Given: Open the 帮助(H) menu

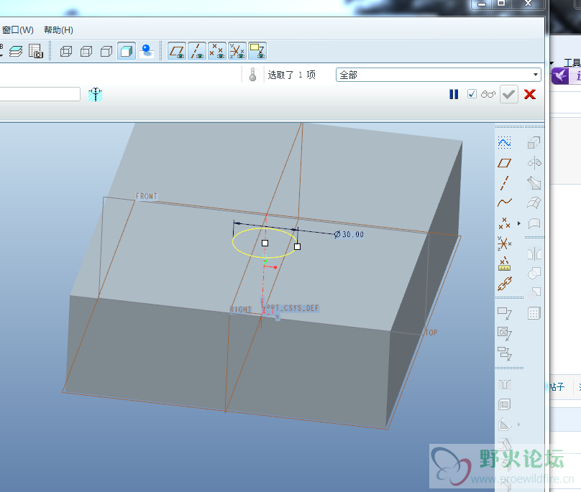Looking at the screenshot, I should [x=58, y=30].
